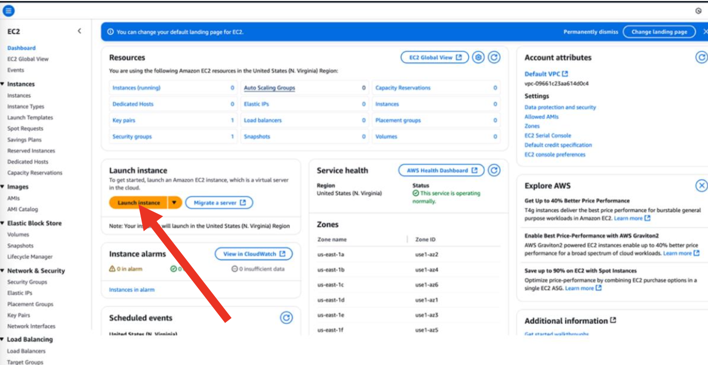The image size is (708, 365).
Task: Click View in CloudWatch button
Action: (x=253, y=254)
